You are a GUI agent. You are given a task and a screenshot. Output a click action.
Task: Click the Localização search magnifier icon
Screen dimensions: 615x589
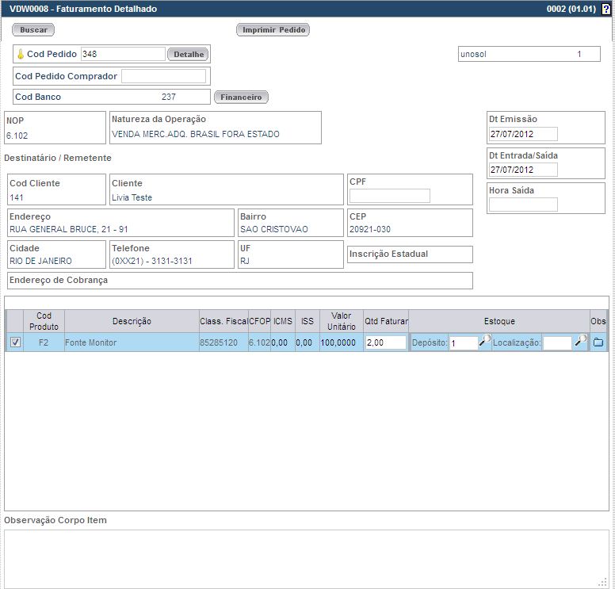(581, 341)
